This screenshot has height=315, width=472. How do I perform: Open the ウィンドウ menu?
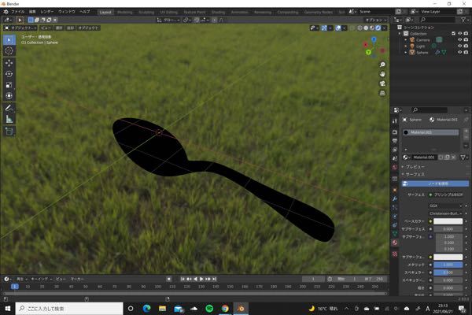(67, 12)
